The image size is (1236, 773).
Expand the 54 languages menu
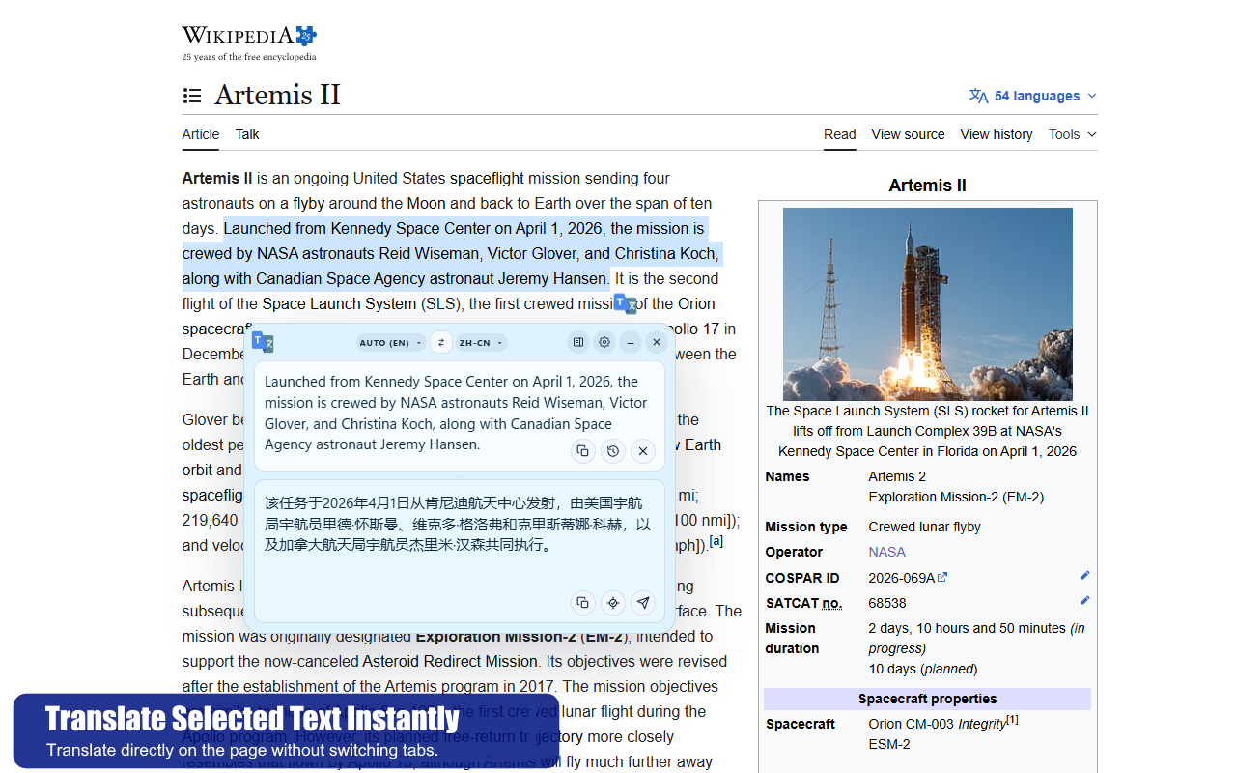click(1033, 96)
